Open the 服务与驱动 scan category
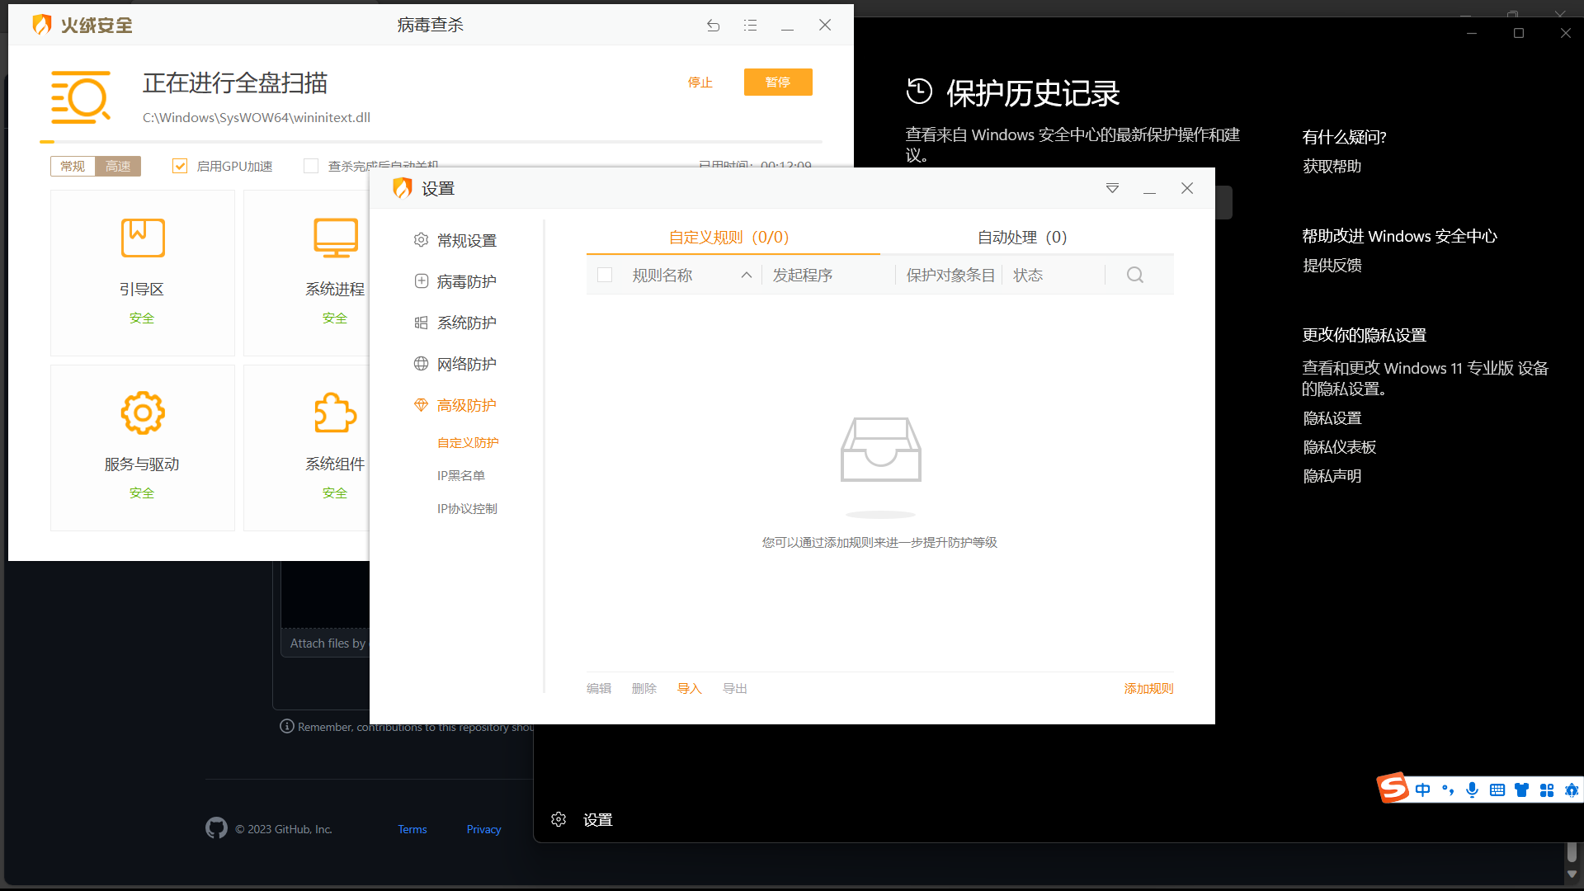The width and height of the screenshot is (1584, 891). 142,447
